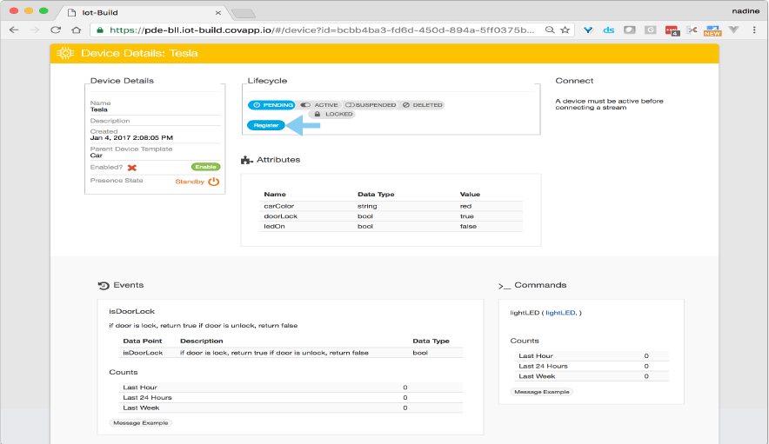The width and height of the screenshot is (769, 444).
Task: Select the PENDING lifecycle state
Action: [271, 105]
